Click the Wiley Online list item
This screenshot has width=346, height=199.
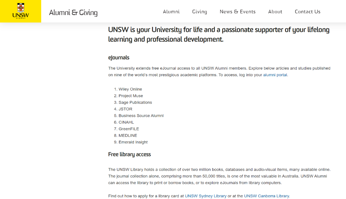pyautogui.click(x=130, y=89)
